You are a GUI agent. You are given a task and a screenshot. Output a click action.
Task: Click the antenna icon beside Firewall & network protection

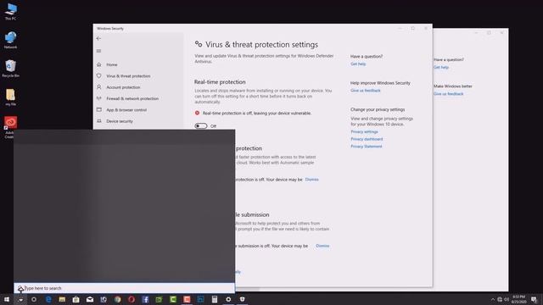99,98
